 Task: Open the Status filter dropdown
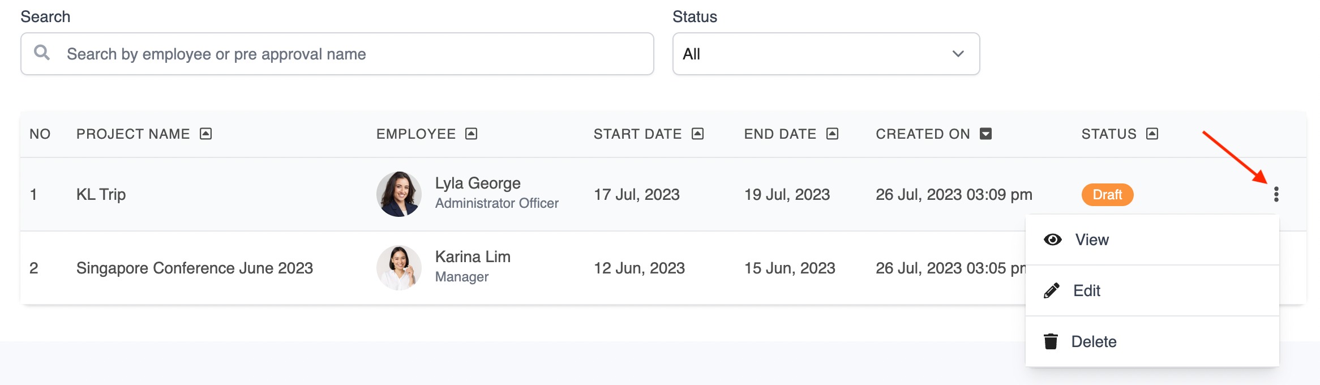[826, 54]
